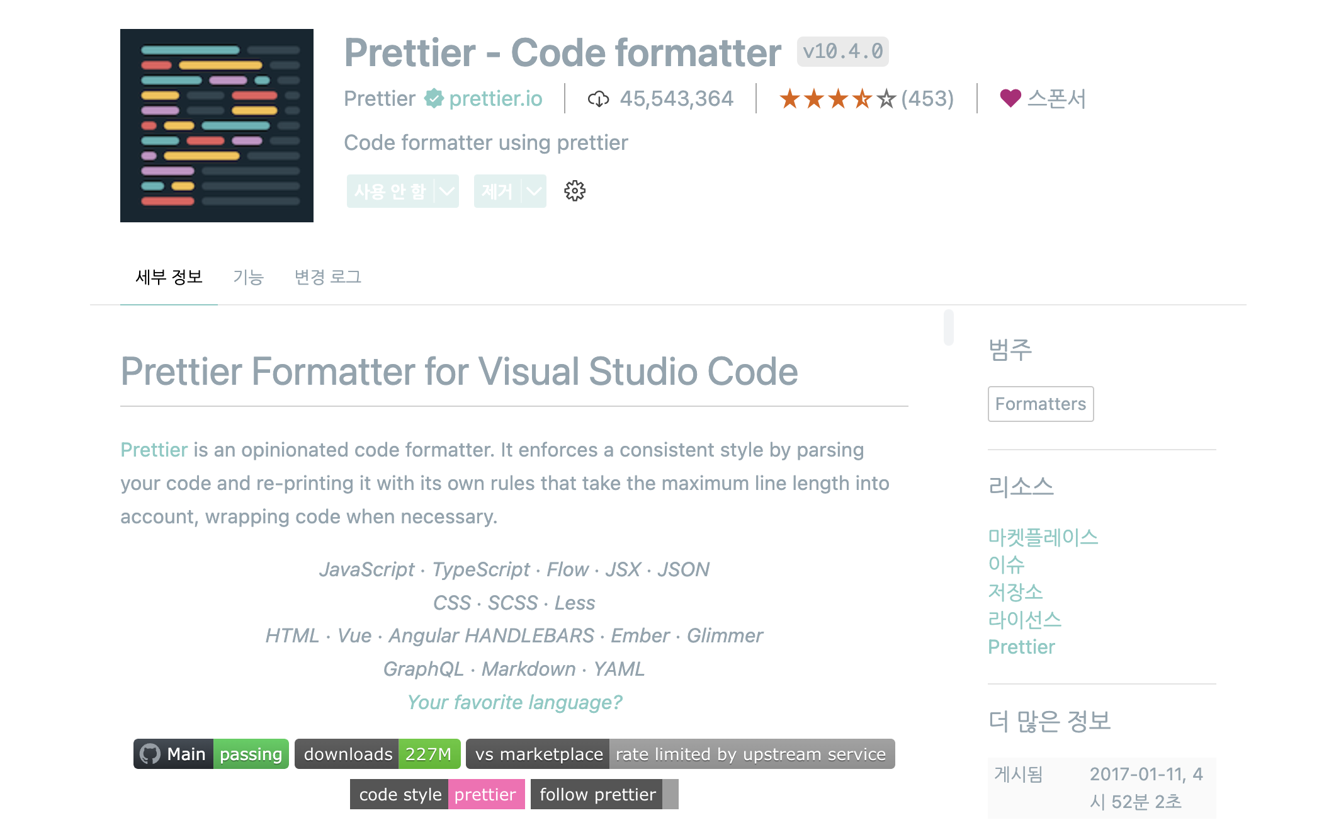Switch to the 기능 tab
The height and width of the screenshot is (825, 1341).
click(x=248, y=277)
